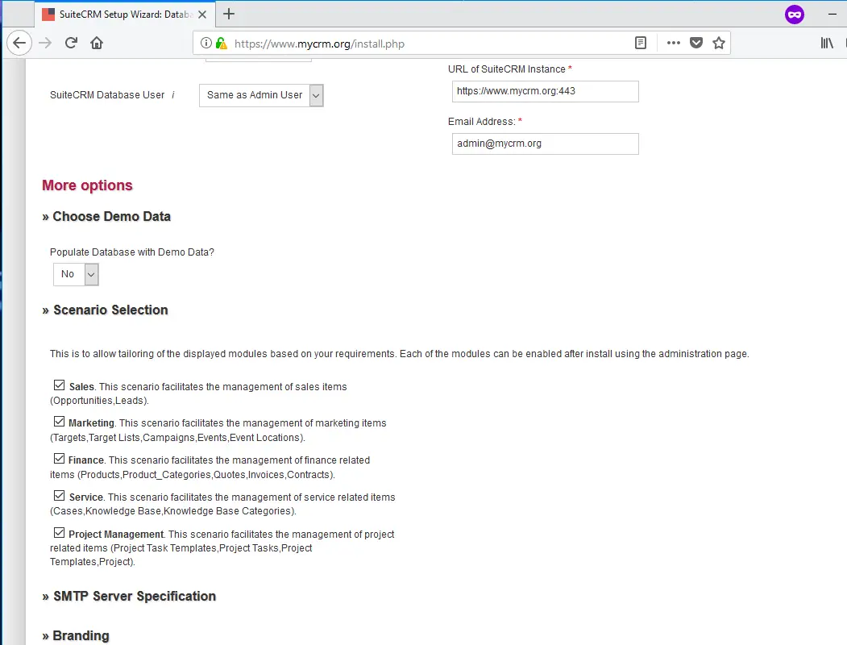
Task: Click the 'Email Address:' label
Action: 481,122
